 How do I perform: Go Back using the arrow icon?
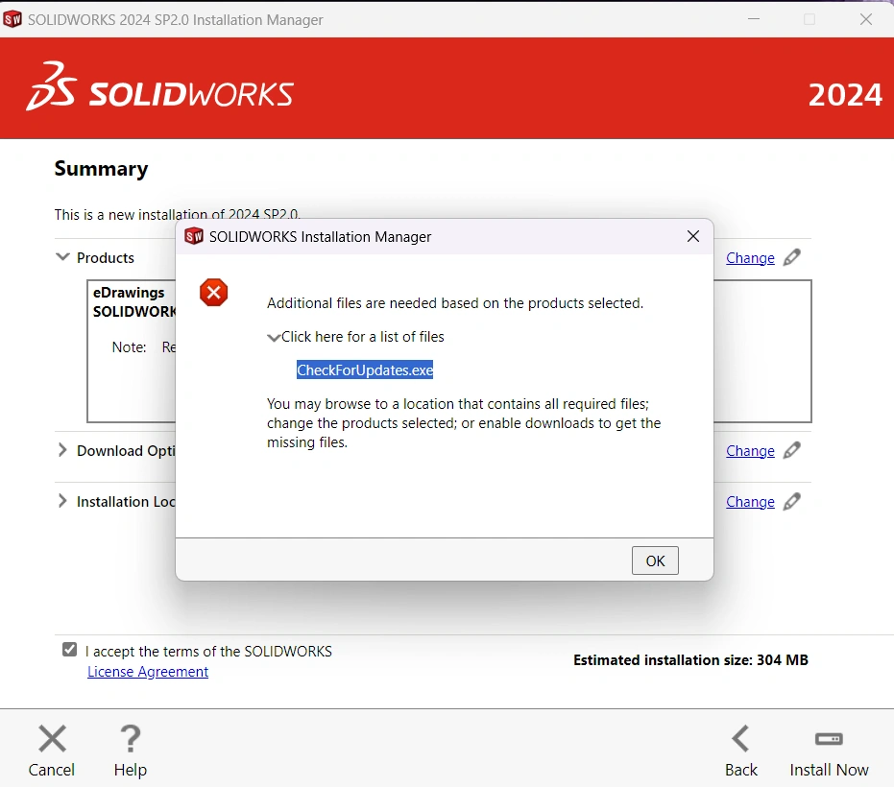(x=740, y=739)
